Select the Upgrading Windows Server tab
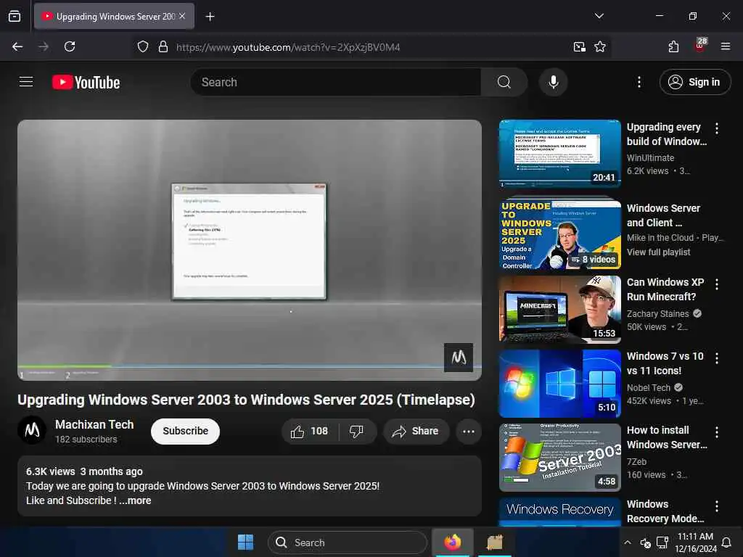This screenshot has width=743, height=557. 114,17
